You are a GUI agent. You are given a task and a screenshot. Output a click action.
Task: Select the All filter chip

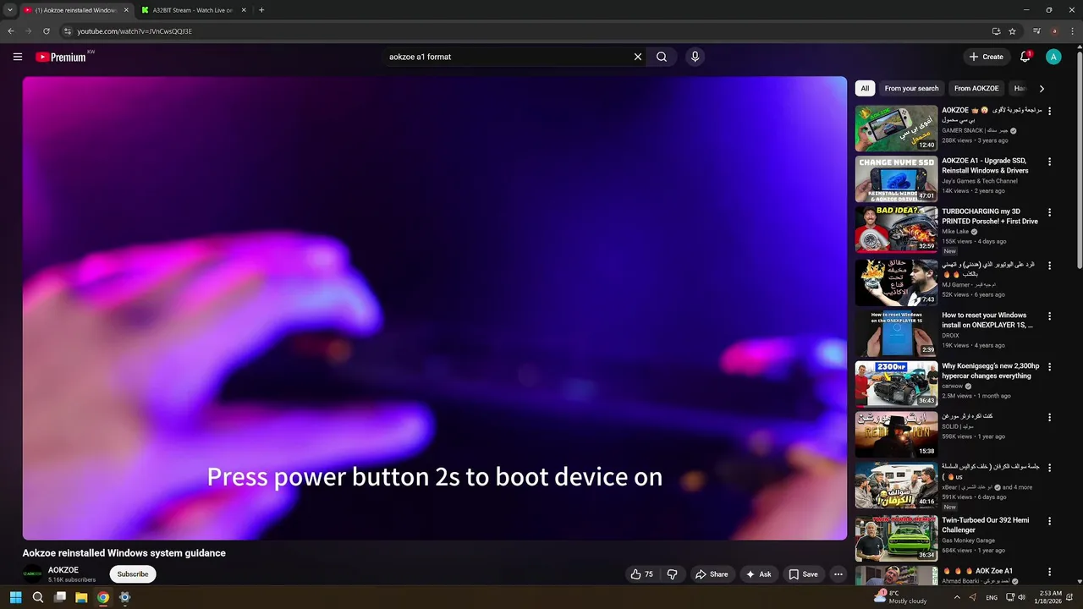click(865, 88)
